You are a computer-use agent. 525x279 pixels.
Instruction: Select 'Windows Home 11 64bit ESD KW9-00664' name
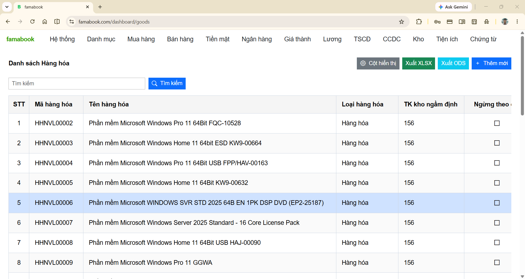(x=175, y=143)
